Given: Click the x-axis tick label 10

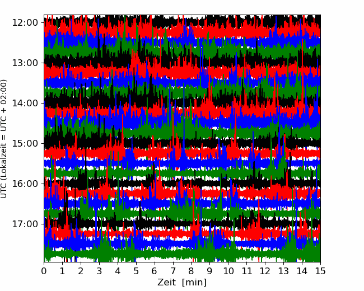Looking at the screenshot, I should click(228, 271).
